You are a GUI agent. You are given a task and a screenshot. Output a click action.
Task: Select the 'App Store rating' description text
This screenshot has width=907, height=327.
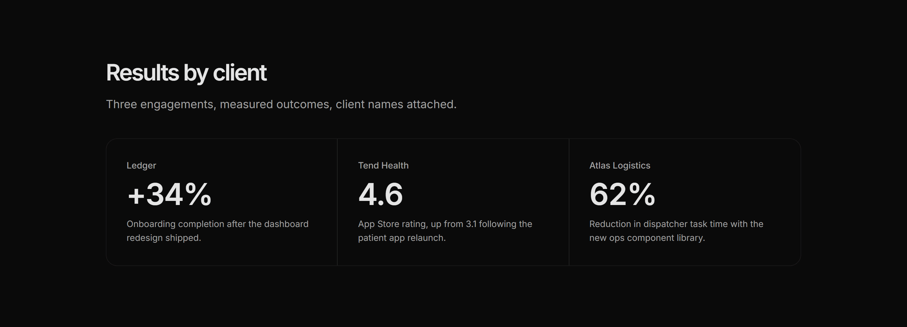pyautogui.click(x=445, y=231)
